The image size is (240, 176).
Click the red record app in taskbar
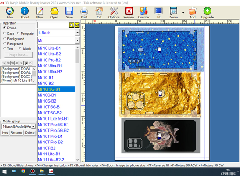pos(32,171)
